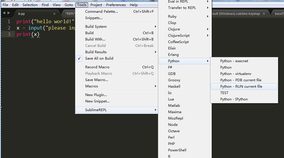Expand the Macros submenu

(x=117, y=86)
